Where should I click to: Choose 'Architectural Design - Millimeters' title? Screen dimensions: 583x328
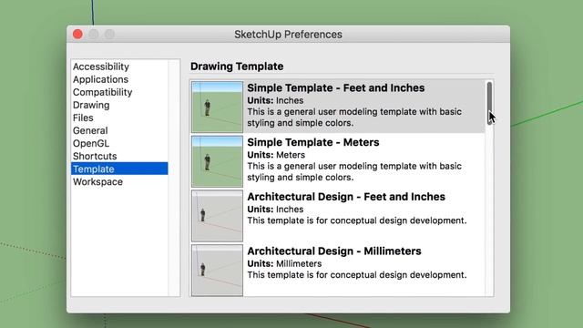click(334, 251)
